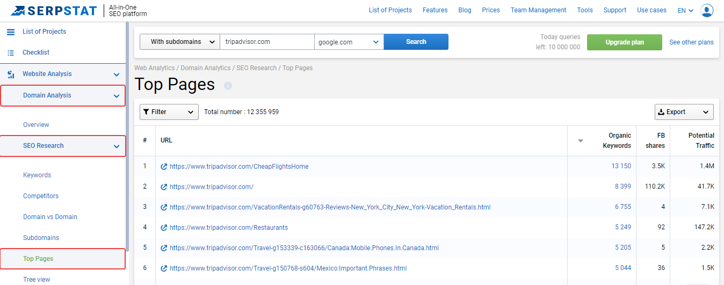Select Subdomains in the sidebar

pyautogui.click(x=41, y=238)
